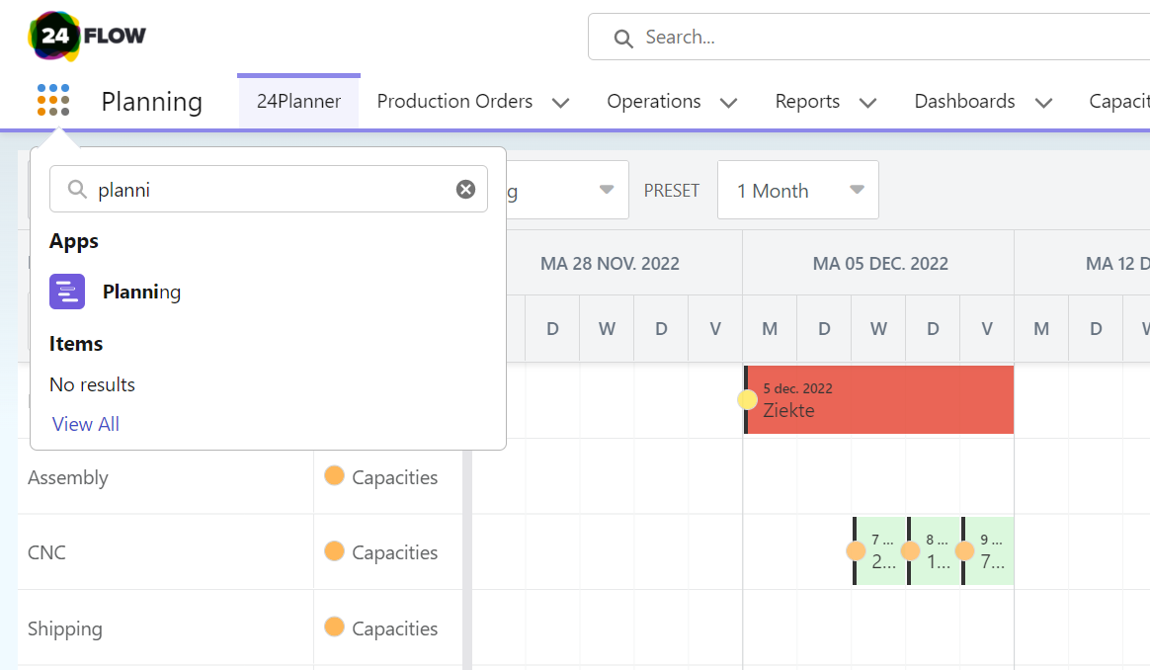Image resolution: width=1150 pixels, height=670 pixels.
Task: Click the global Search field
Action: click(869, 38)
